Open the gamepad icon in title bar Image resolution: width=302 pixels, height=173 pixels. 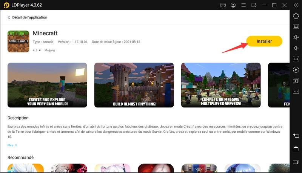tap(223, 5)
